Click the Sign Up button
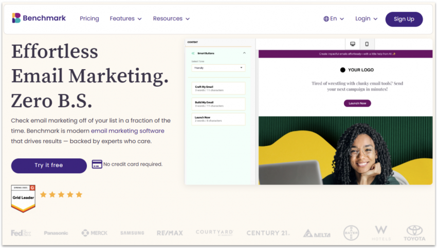The width and height of the screenshot is (437, 248). click(x=404, y=19)
